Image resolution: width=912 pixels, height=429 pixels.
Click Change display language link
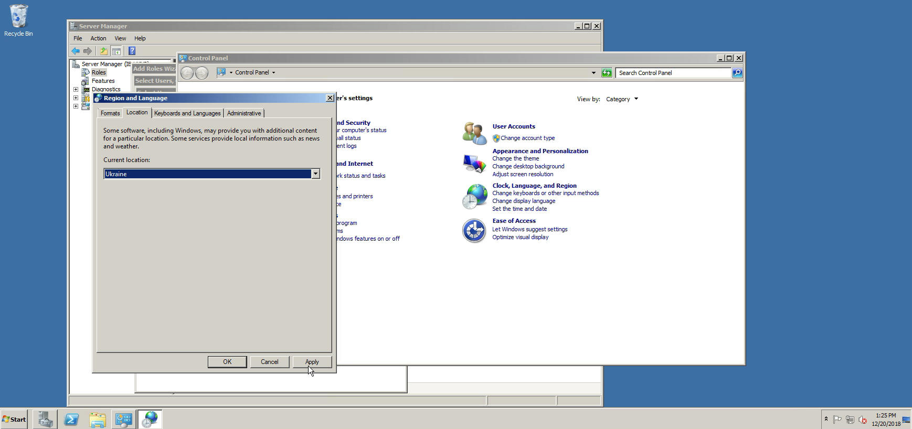point(524,201)
